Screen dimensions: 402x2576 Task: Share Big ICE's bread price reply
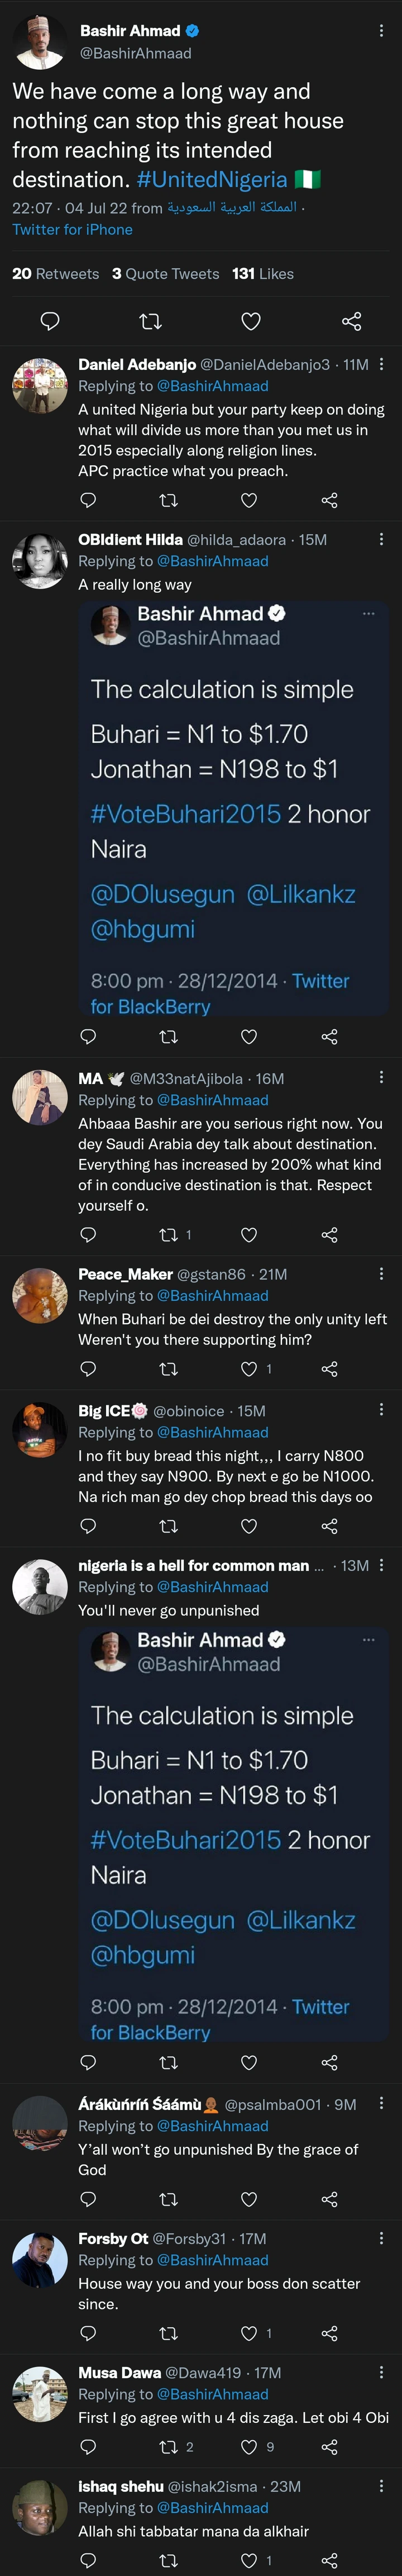[x=329, y=1525]
